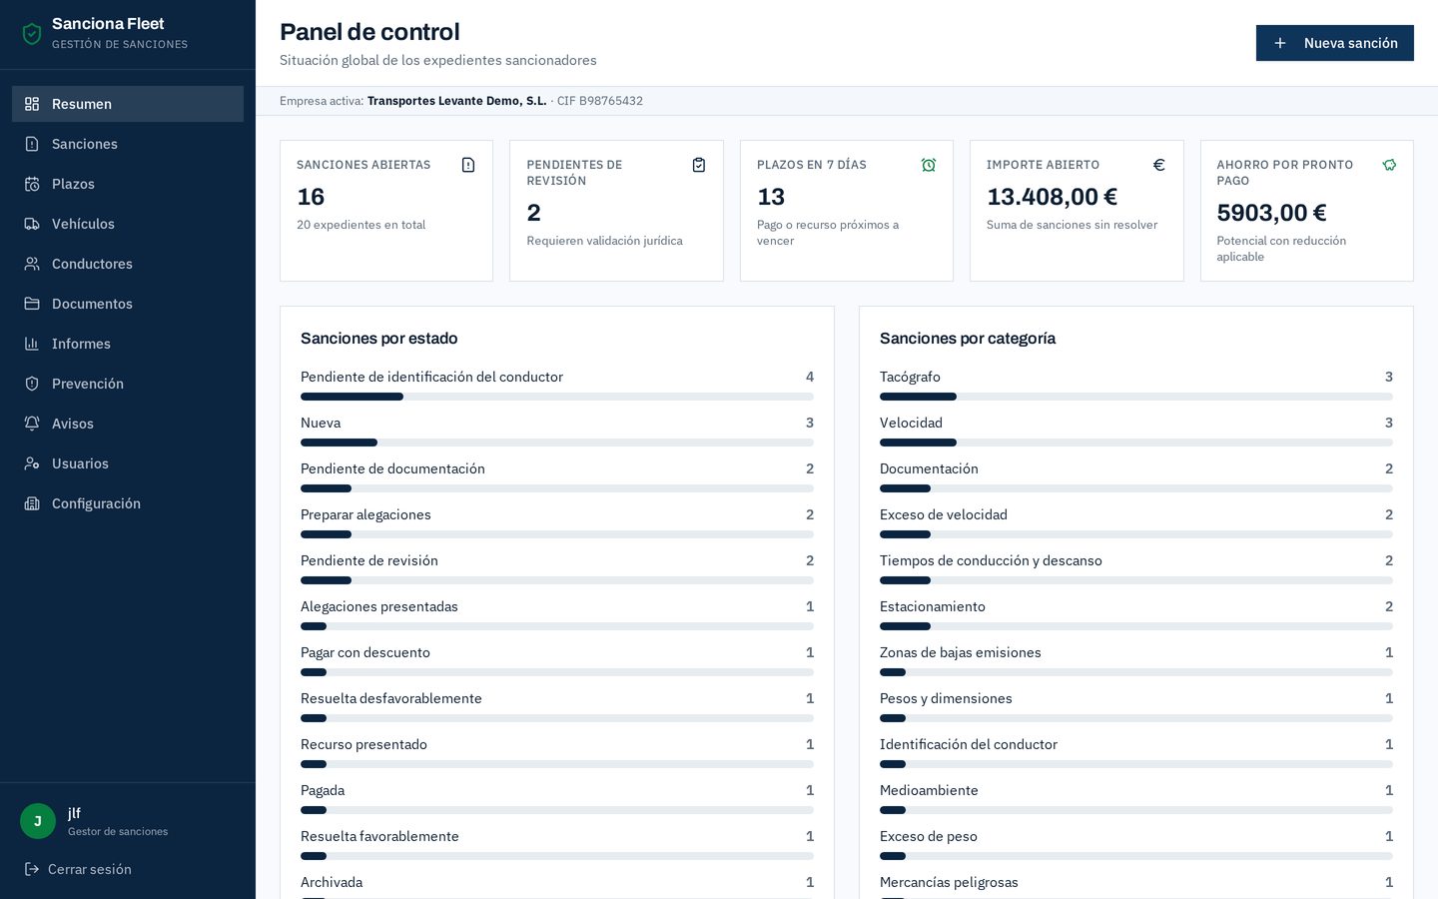
Task: Go to Configuración settings
Action: (128, 503)
